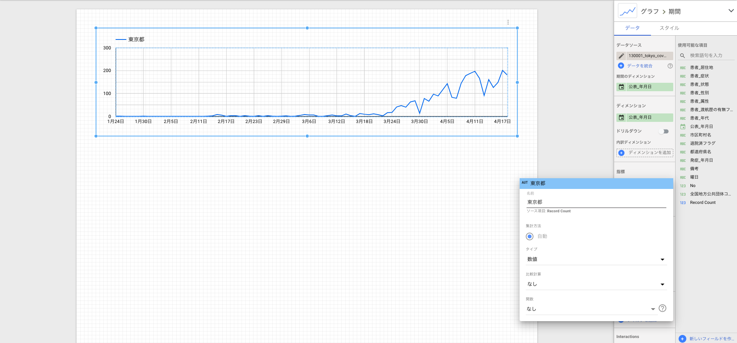
Task: Open help icon next to データを統合
Action: (x=670, y=66)
